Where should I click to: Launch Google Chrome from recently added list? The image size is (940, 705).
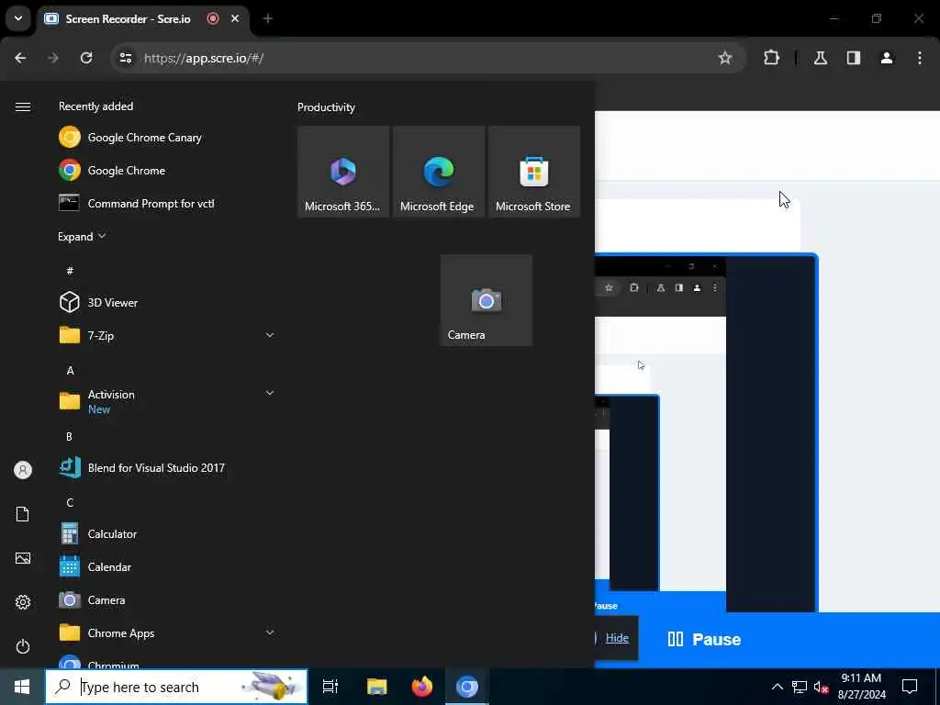(167, 170)
